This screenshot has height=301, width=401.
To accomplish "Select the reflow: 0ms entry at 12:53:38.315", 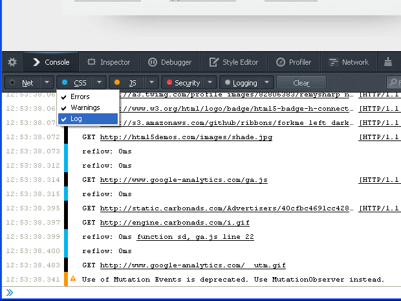I will pyautogui.click(x=107, y=194).
